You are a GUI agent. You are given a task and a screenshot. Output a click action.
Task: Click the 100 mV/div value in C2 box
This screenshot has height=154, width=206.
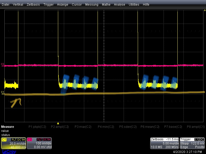point(44,143)
